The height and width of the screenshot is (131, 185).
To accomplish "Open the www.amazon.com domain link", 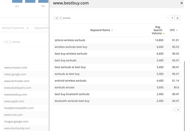I will pyautogui.click(x=16, y=67).
